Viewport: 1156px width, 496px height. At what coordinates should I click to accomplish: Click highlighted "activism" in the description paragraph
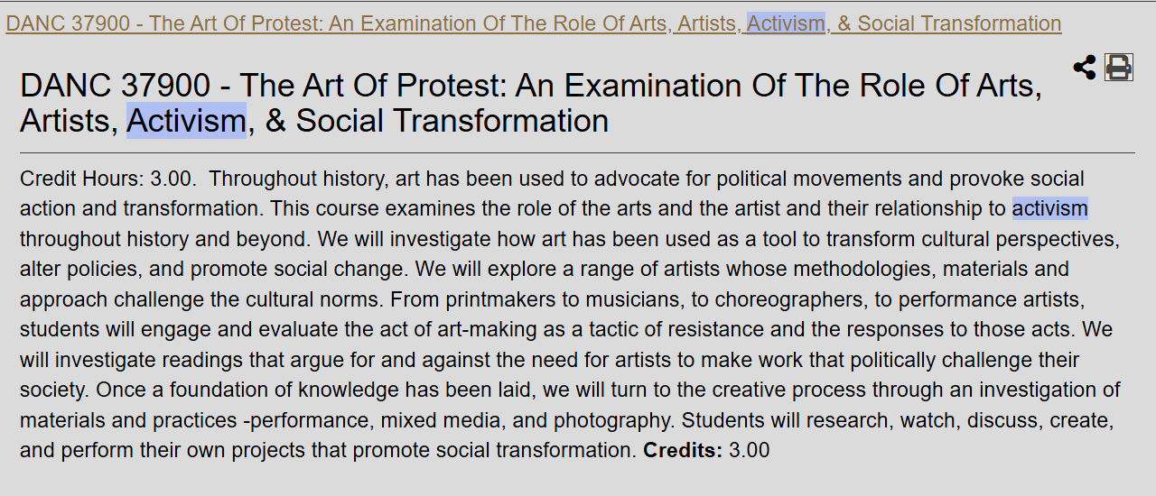(x=1049, y=209)
